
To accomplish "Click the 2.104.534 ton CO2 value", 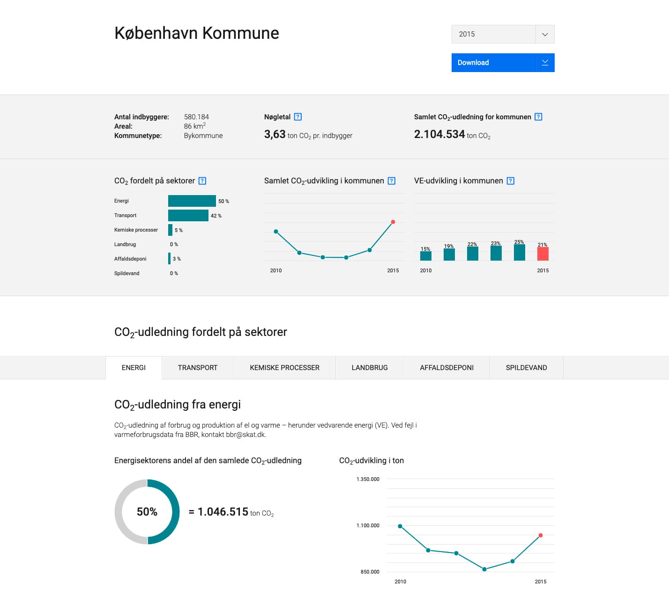I will (x=452, y=134).
